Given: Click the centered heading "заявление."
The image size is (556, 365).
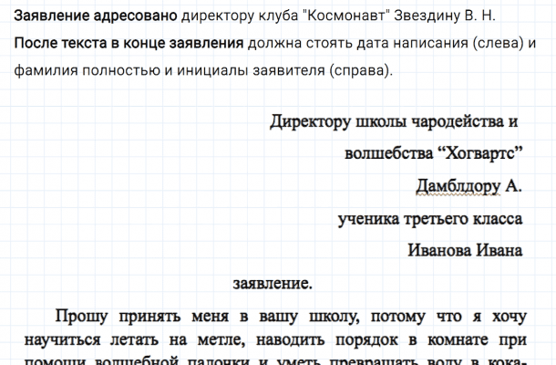Looking at the screenshot, I should [x=273, y=283].
